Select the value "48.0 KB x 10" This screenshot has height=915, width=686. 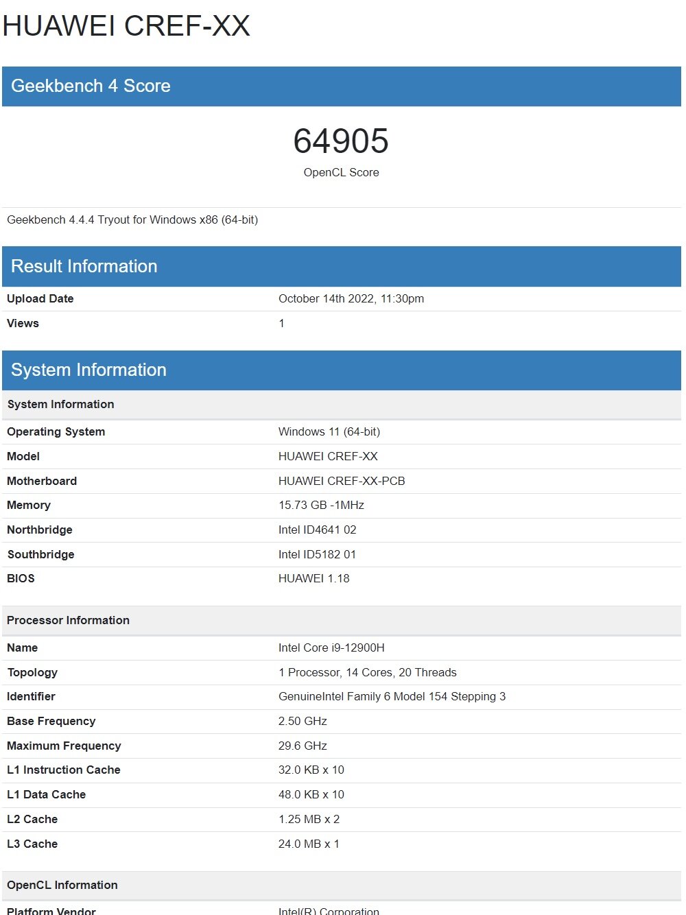(311, 795)
